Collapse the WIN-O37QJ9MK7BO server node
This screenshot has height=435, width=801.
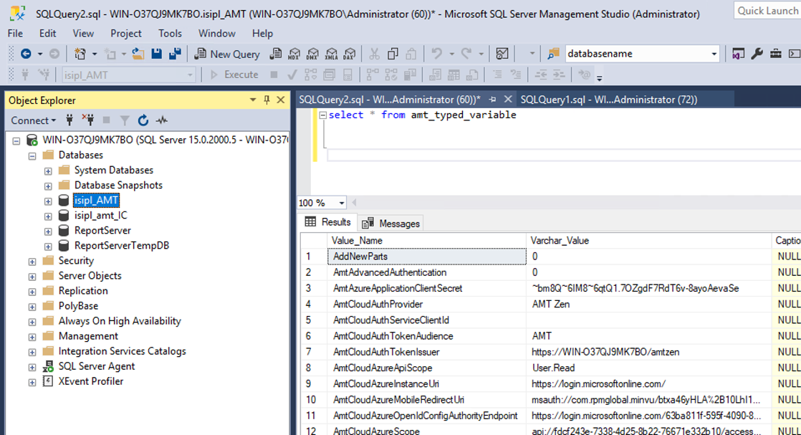tap(16, 140)
